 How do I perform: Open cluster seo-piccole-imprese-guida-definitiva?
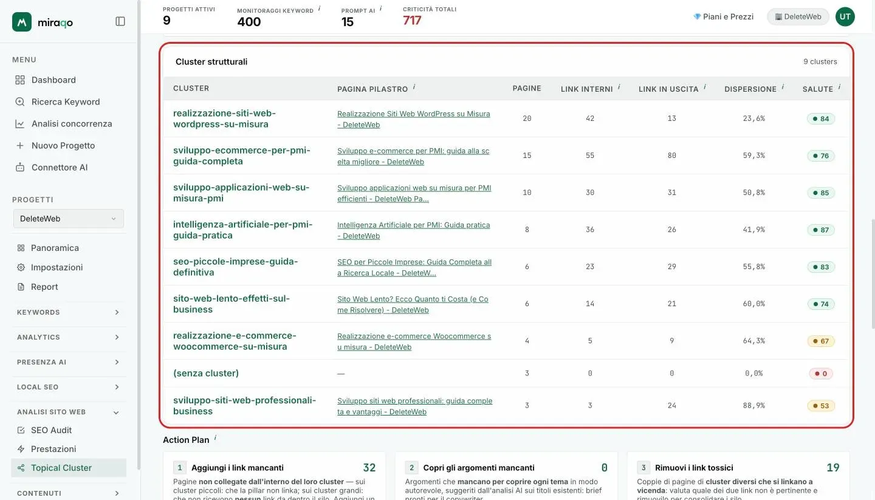point(236,267)
